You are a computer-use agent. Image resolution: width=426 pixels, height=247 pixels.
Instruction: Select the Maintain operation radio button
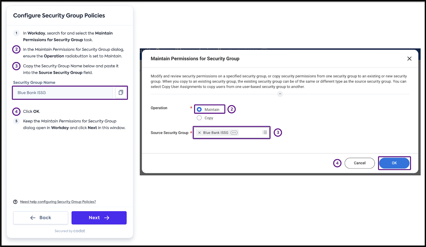coord(199,110)
